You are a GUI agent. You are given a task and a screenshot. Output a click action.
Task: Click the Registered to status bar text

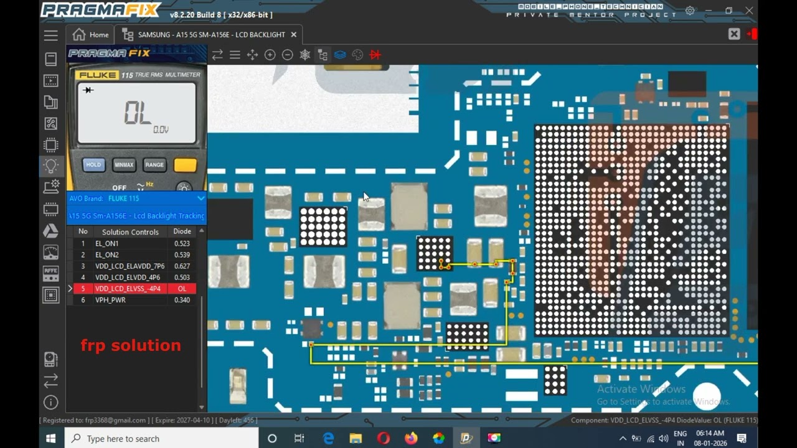pyautogui.click(x=149, y=420)
